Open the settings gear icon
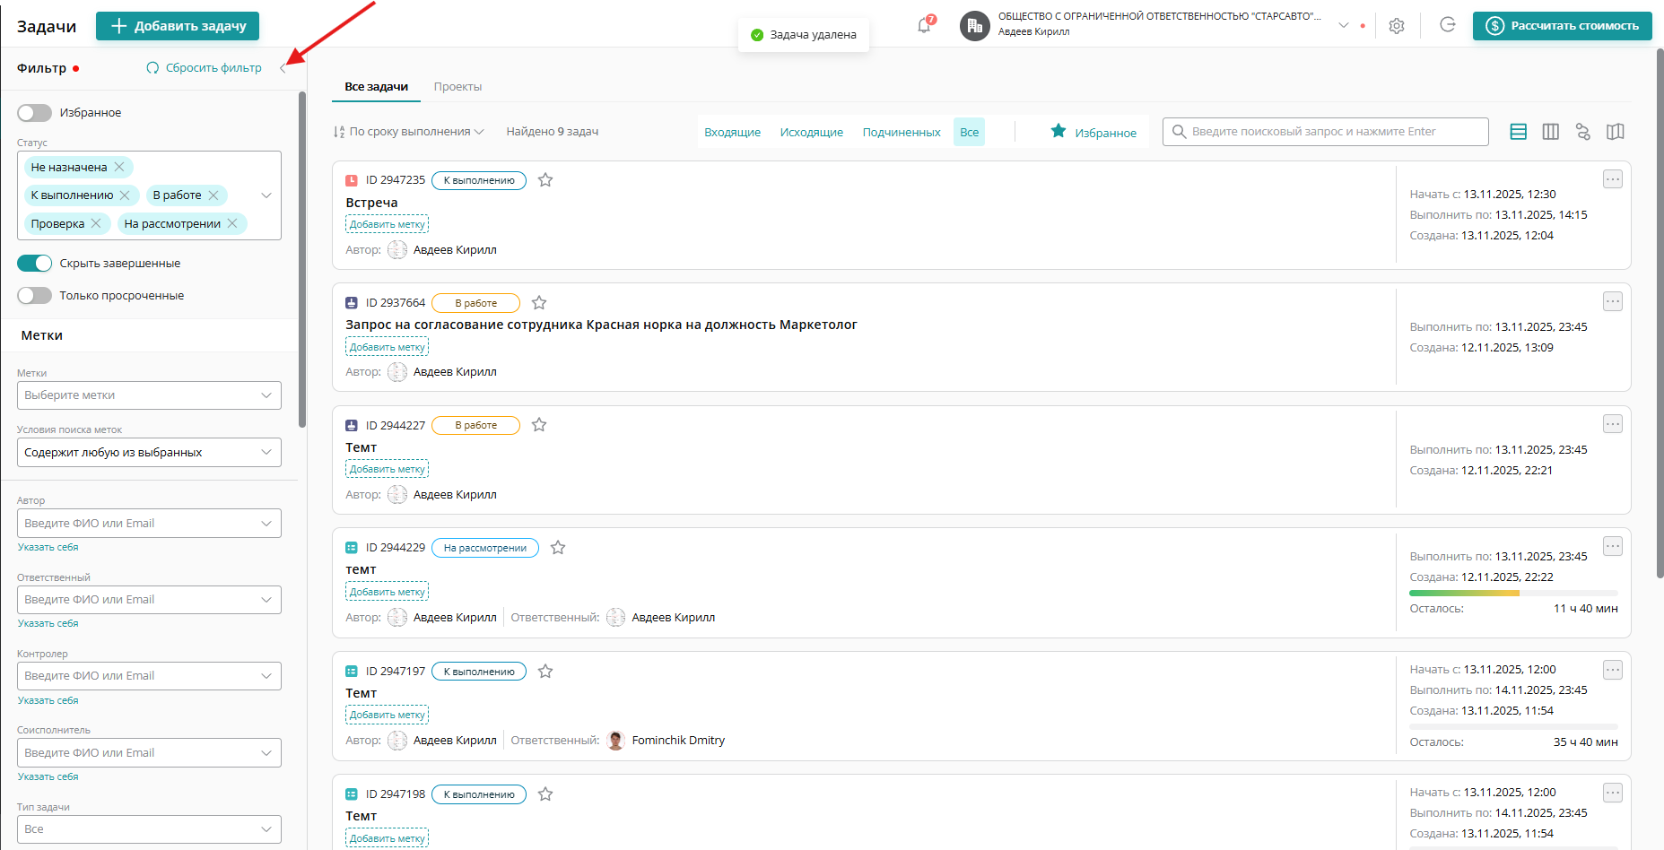The height and width of the screenshot is (850, 1664). [x=1397, y=26]
